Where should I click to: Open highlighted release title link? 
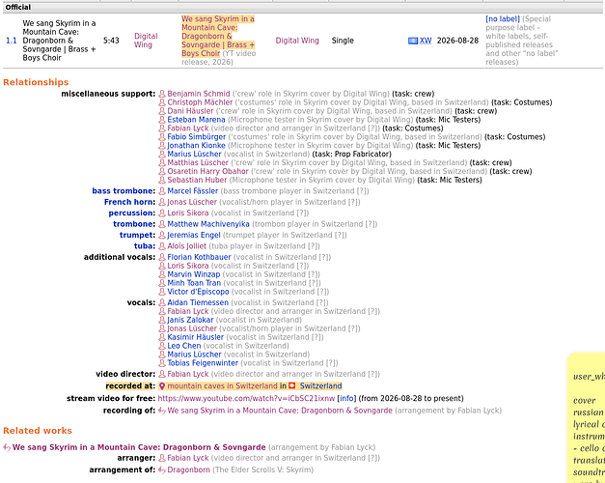tap(218, 37)
